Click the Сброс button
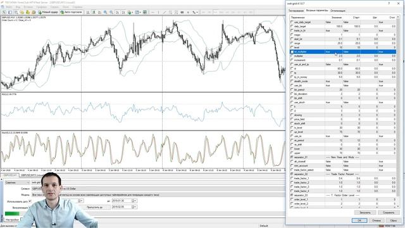The width and height of the screenshot is (405, 228). (x=394, y=220)
